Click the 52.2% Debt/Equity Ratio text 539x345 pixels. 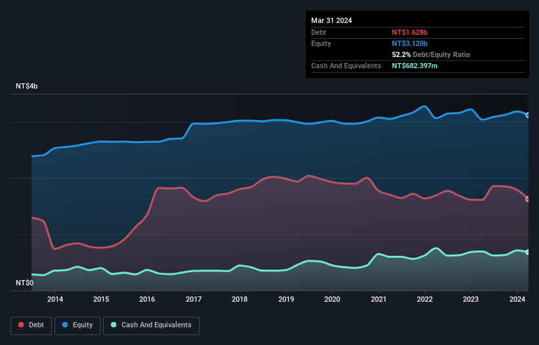(431, 54)
